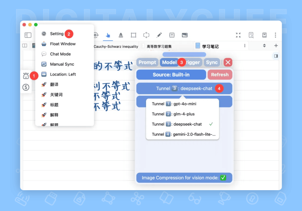The image size is (302, 211).
Task: Select the text underline highlight tool
Action: (x=121, y=35)
